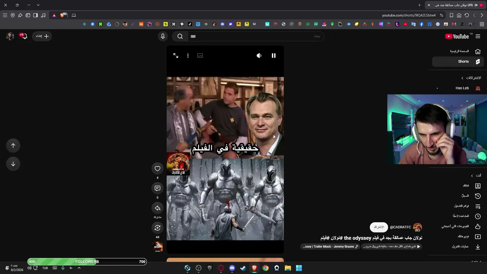The width and height of the screenshot is (487, 274).
Task: Click the browser address bar URL
Action: [409, 15]
